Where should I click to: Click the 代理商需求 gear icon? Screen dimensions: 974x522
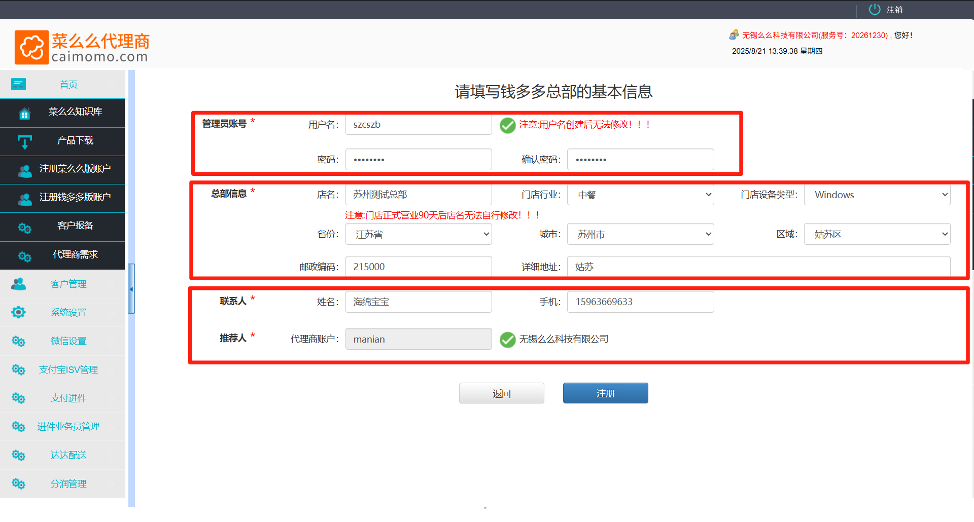(x=24, y=257)
